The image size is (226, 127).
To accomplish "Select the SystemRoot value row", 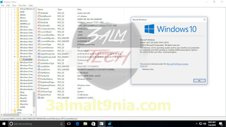I will (x=81, y=95).
